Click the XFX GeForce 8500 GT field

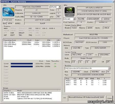tap(94, 8)
